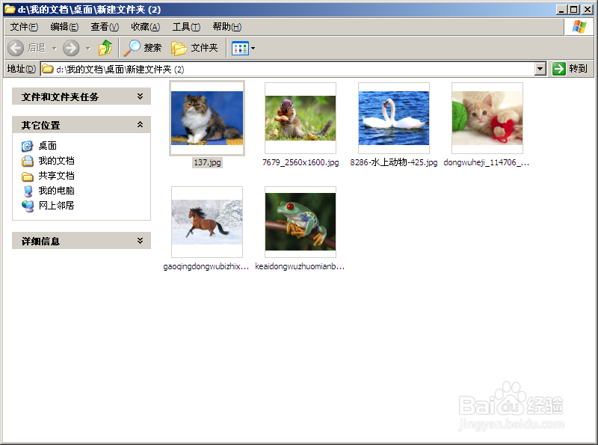The width and height of the screenshot is (598, 445).
Task: Click the Windows flag logo
Action: pyautogui.click(x=579, y=27)
